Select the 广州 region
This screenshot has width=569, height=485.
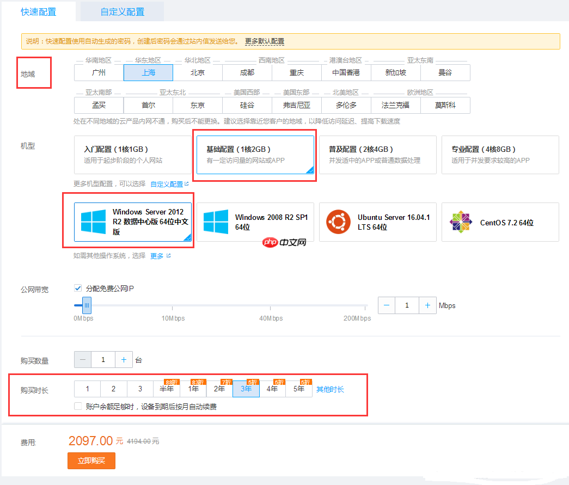click(99, 72)
